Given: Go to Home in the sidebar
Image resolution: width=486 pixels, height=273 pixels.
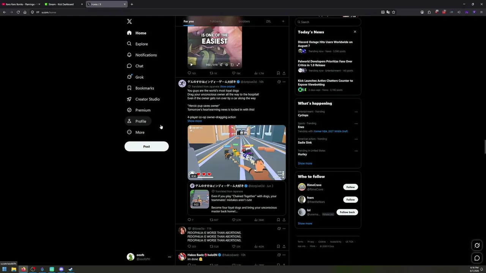Looking at the screenshot, I should coord(137,33).
